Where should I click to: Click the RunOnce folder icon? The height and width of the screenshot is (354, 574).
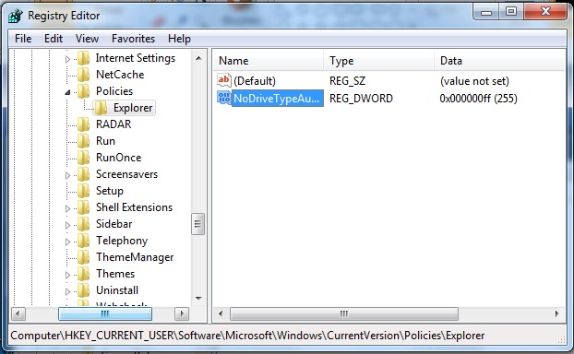(x=84, y=158)
